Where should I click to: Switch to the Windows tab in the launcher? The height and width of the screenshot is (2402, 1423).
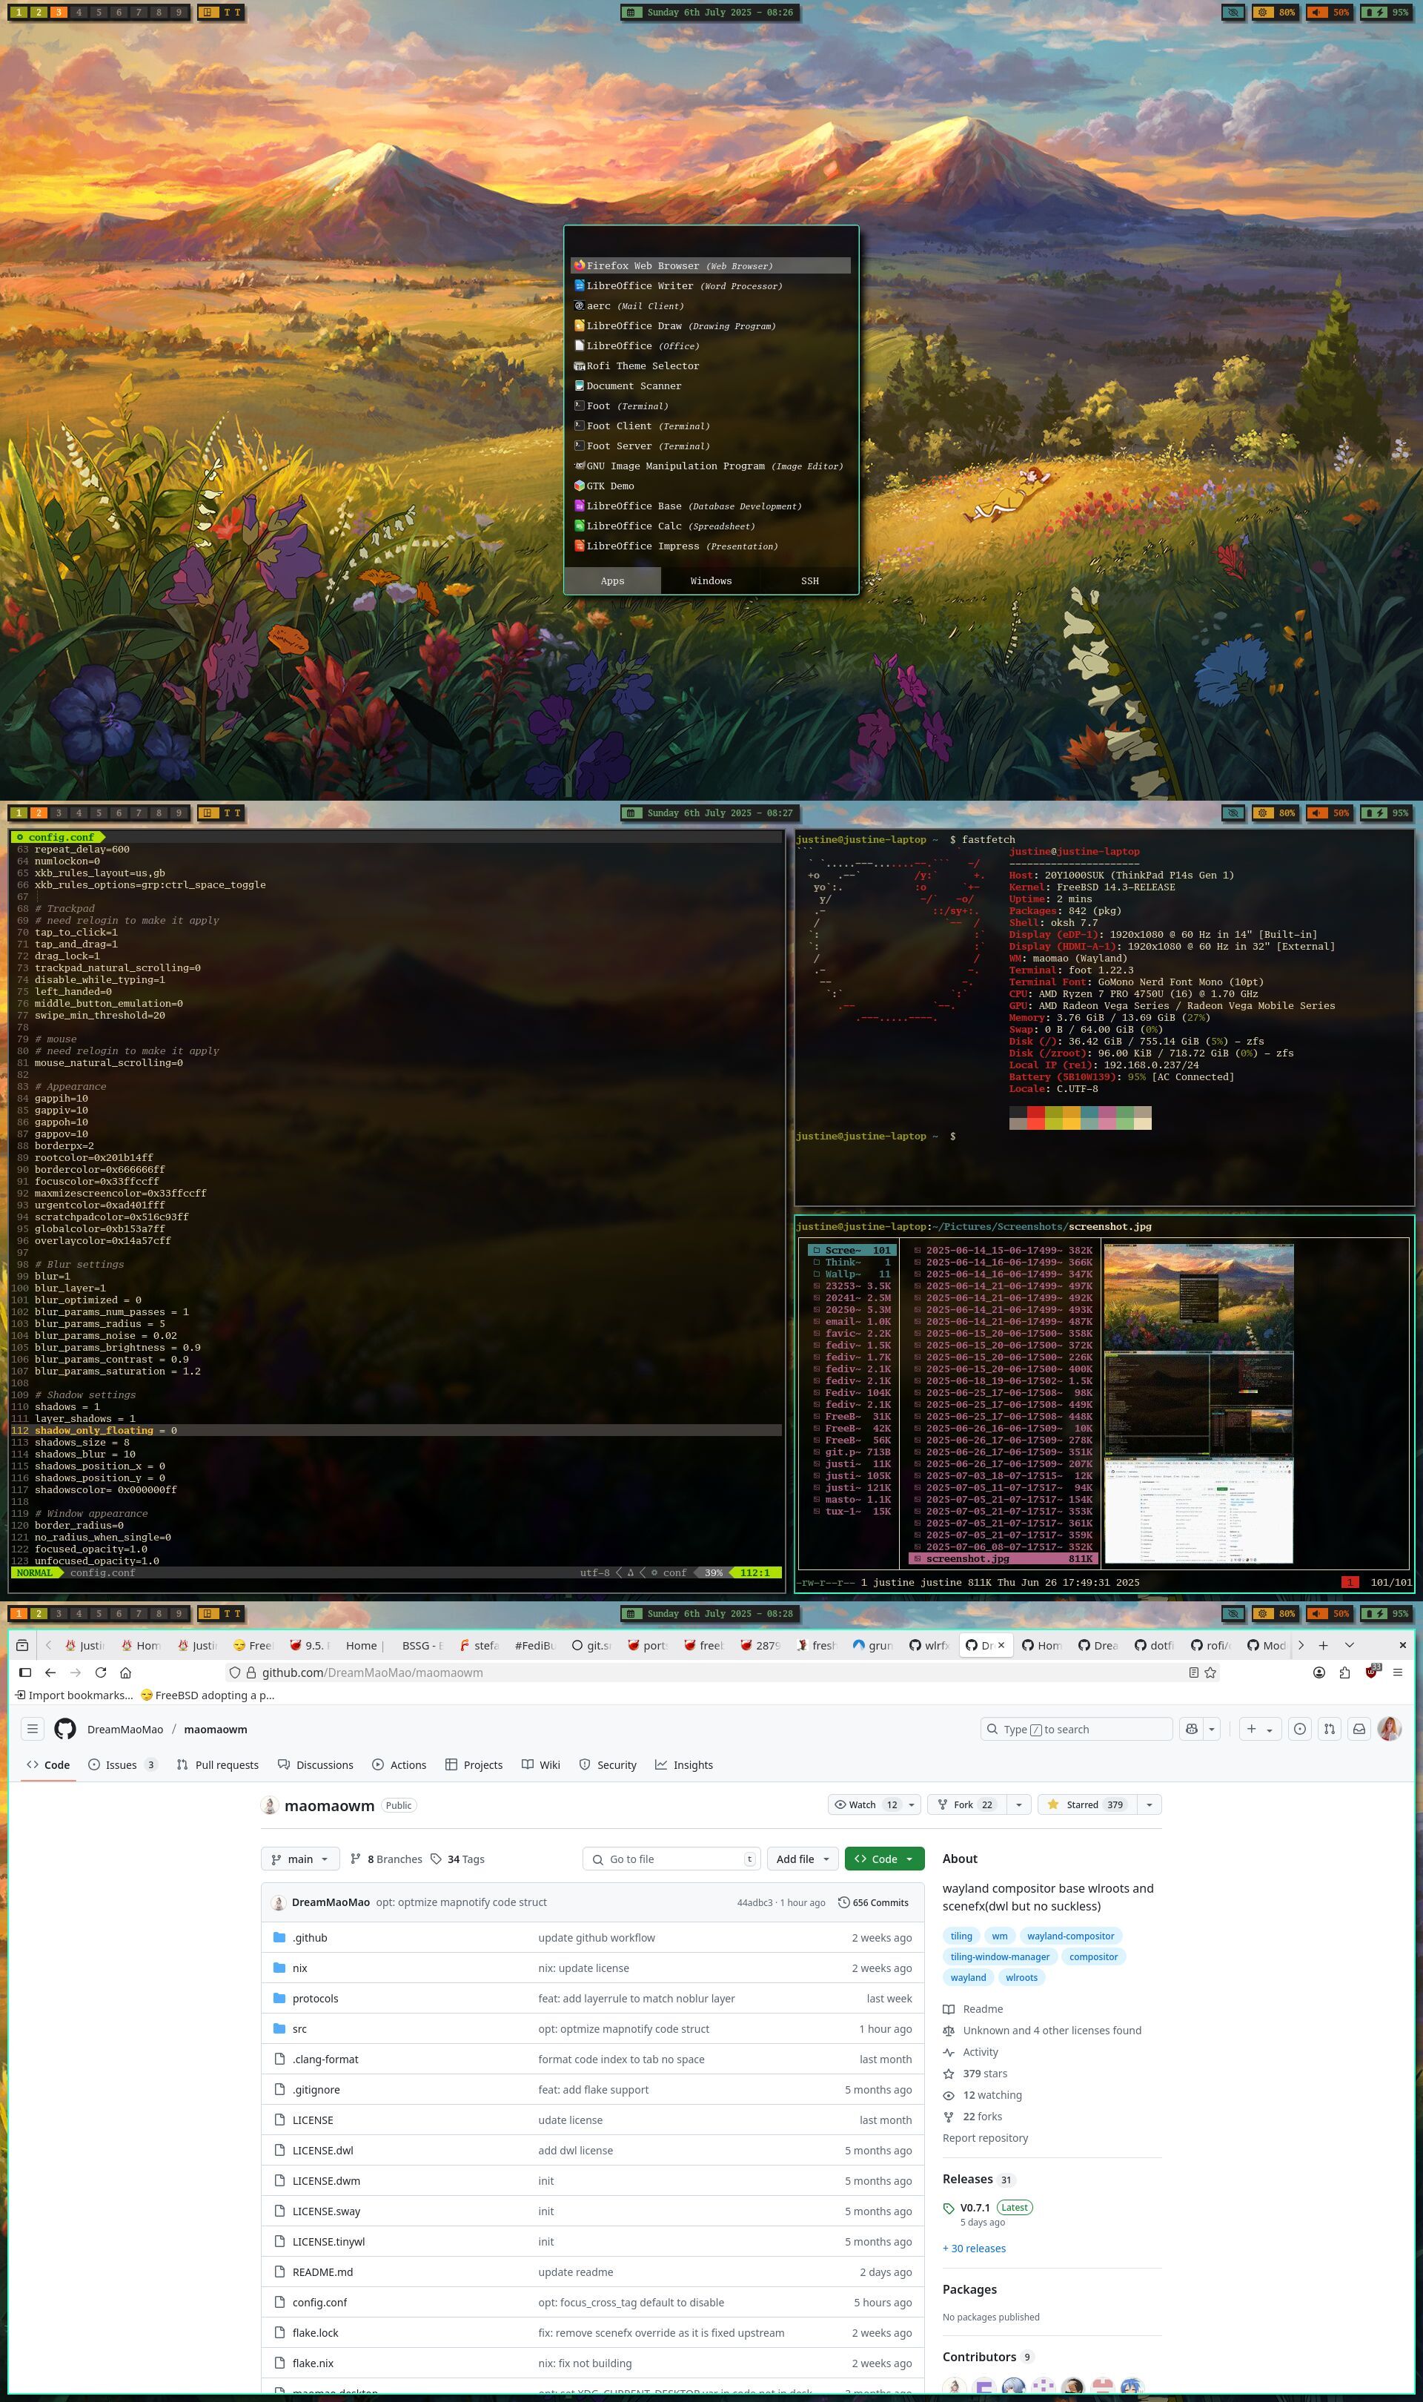coord(711,580)
